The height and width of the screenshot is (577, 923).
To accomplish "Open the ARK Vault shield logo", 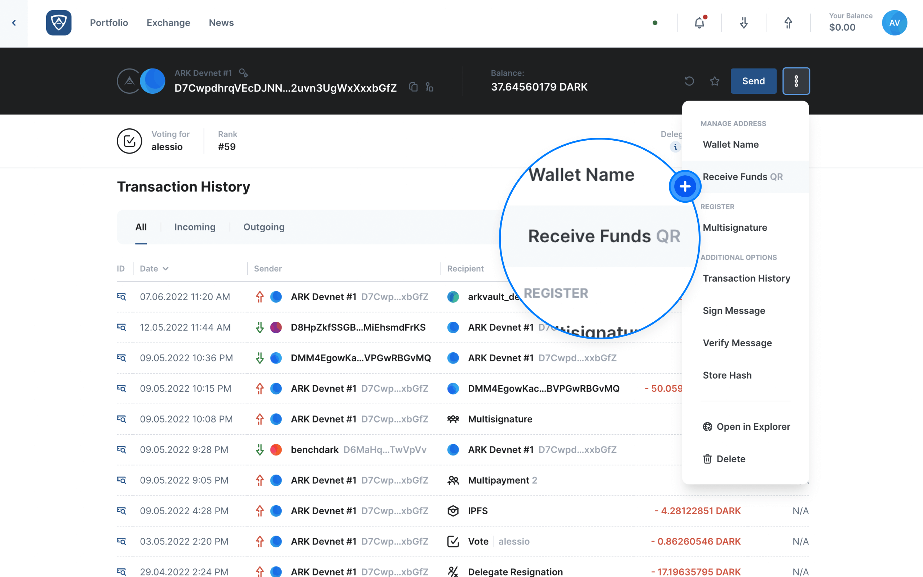I will pos(59,23).
